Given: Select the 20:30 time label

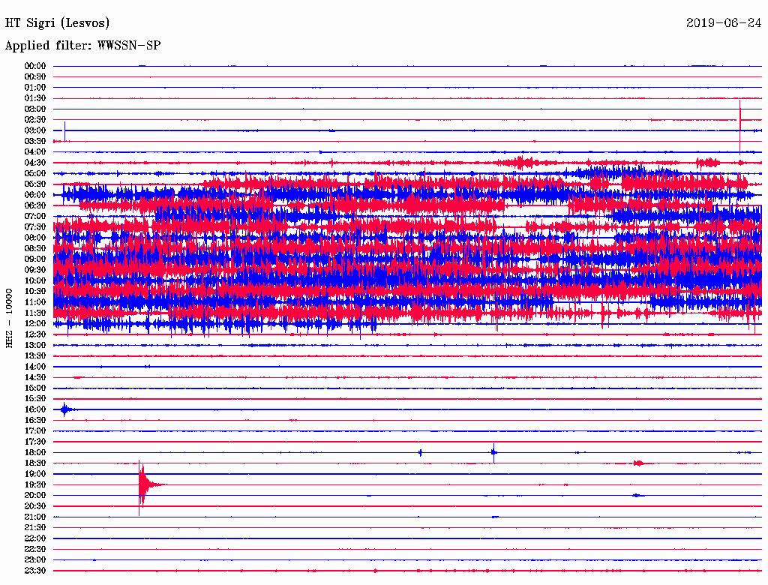Looking at the screenshot, I should point(35,506).
